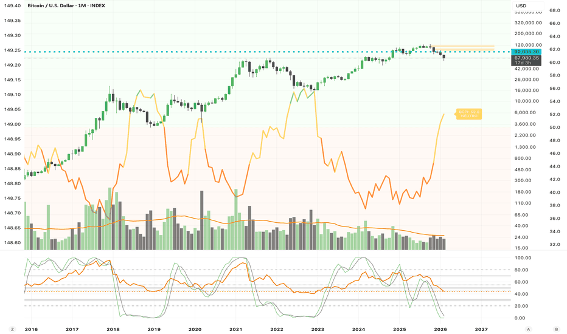This screenshot has height=334, width=567.
Task: Click the 2025 label on time axis
Action: [399, 329]
